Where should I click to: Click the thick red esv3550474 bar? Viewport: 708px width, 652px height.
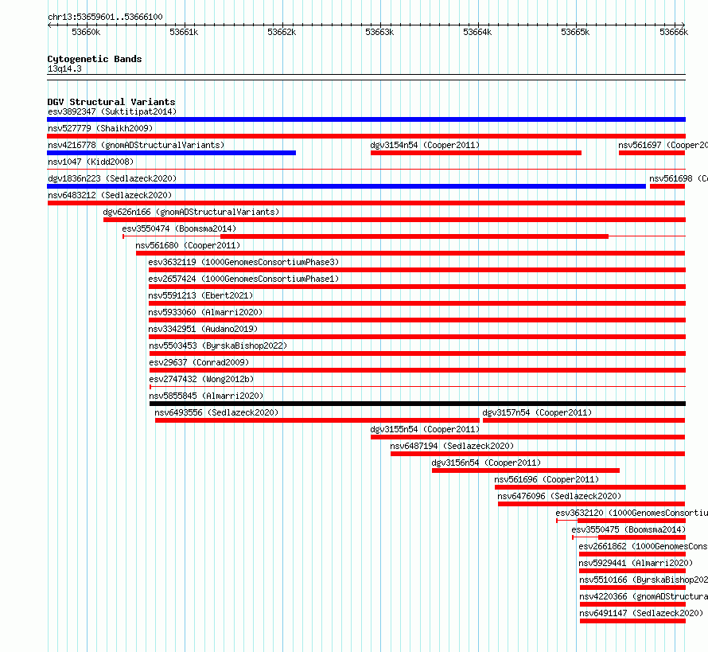click(x=414, y=236)
